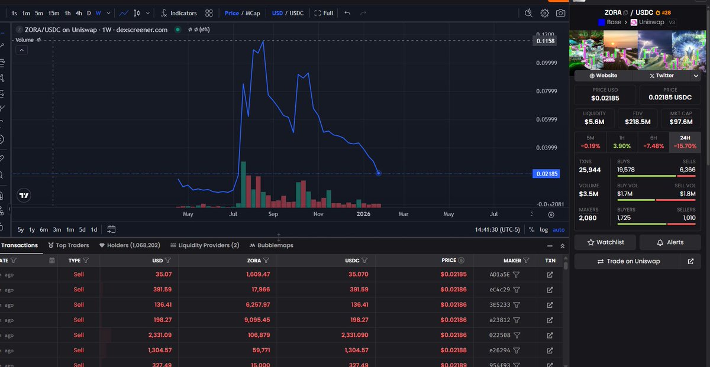Switch to the Bubblemaps tab
Viewport: 710px width, 367px height.
[271, 245]
